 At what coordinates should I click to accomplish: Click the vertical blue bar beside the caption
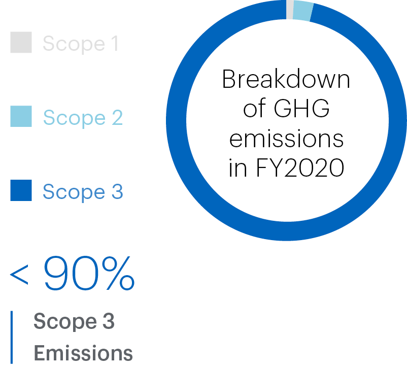[12, 337]
